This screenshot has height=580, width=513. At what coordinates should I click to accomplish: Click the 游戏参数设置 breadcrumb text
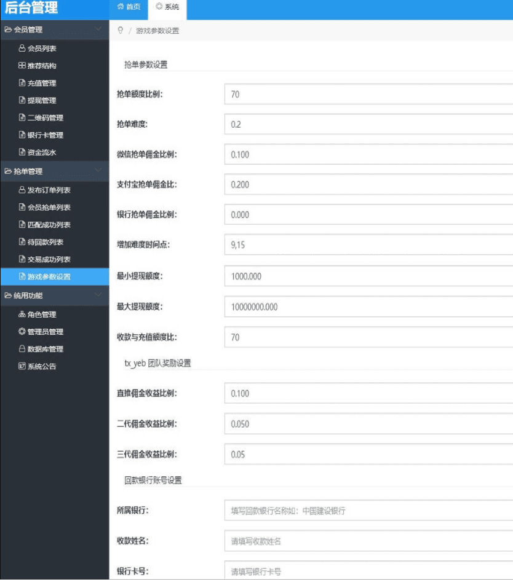click(x=157, y=31)
